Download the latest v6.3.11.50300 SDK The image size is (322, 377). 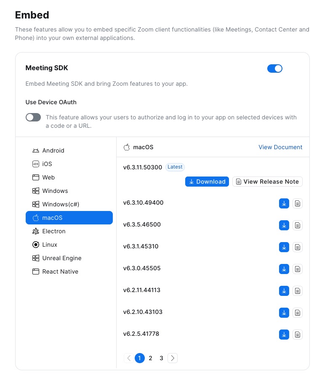pyautogui.click(x=207, y=182)
